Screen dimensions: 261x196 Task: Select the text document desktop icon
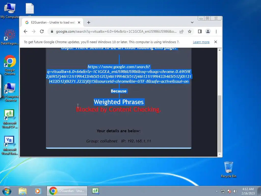(30, 9)
